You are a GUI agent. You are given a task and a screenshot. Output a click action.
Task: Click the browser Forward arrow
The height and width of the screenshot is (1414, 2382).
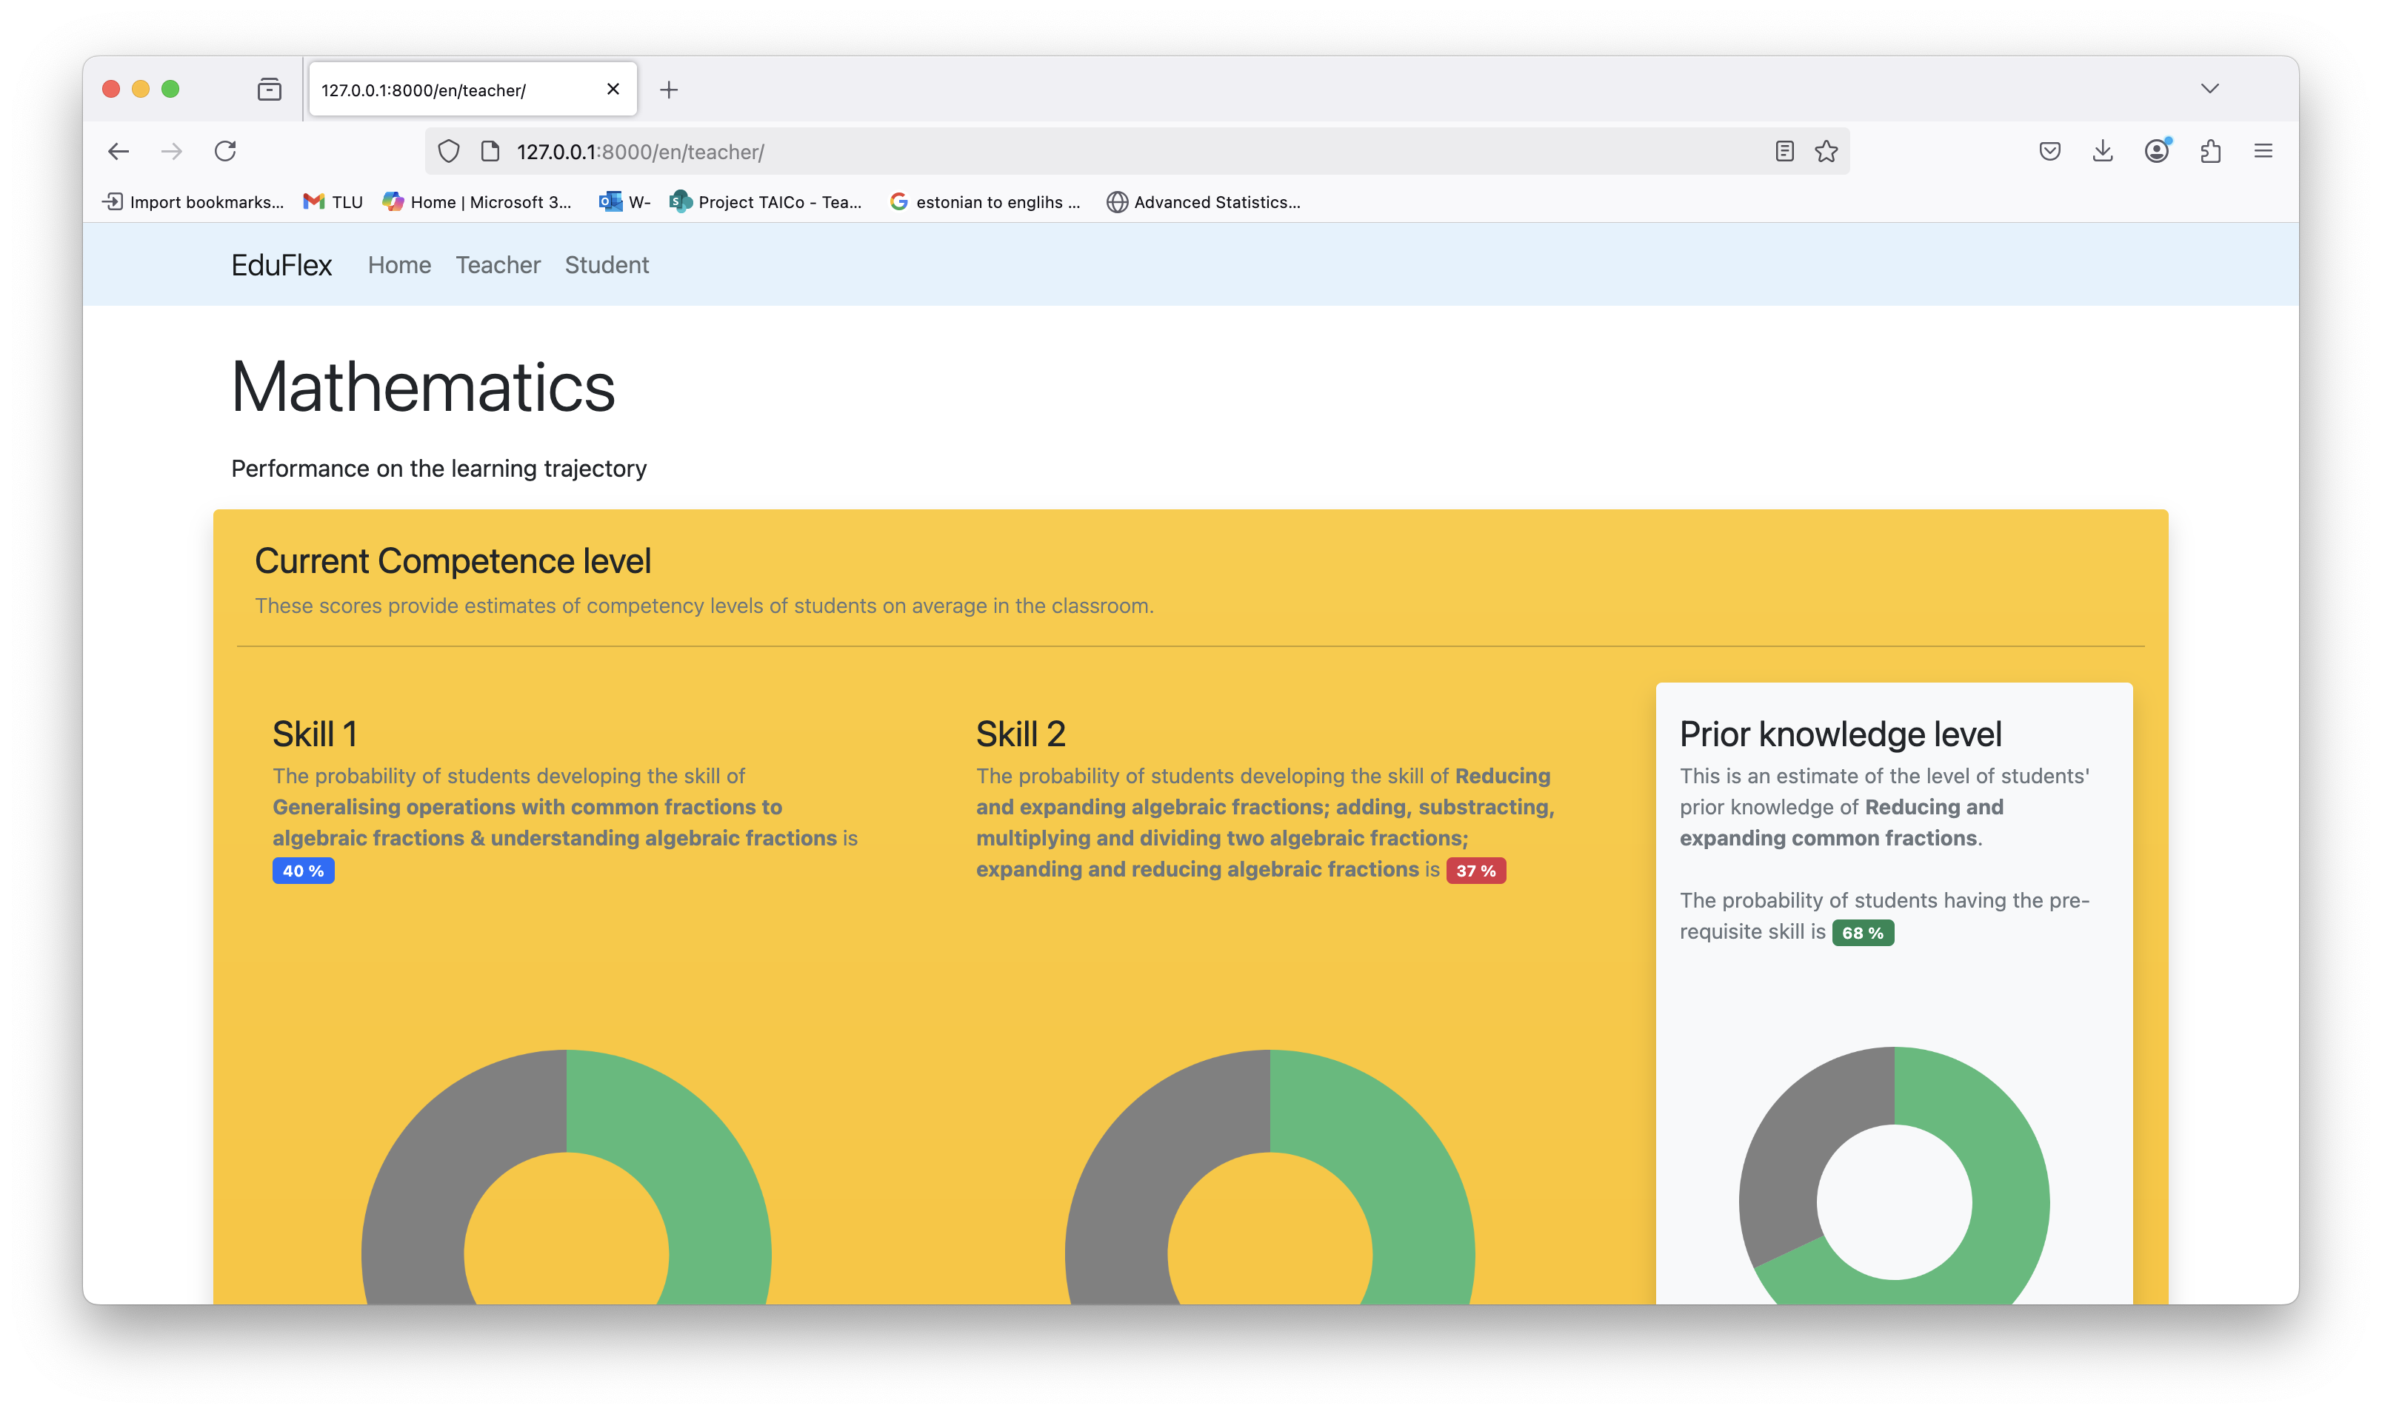click(172, 150)
